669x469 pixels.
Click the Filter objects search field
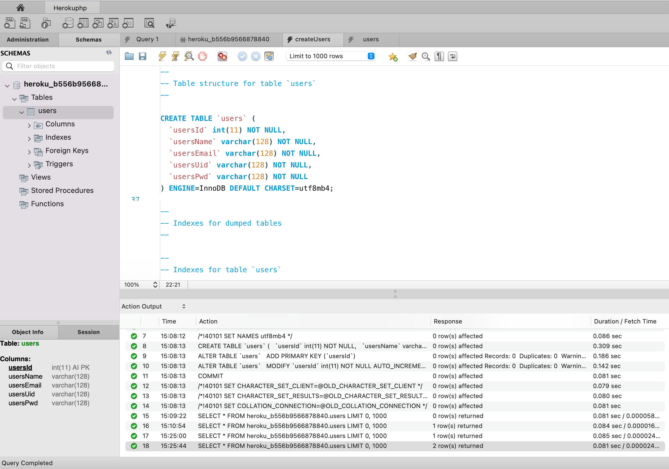click(x=58, y=66)
